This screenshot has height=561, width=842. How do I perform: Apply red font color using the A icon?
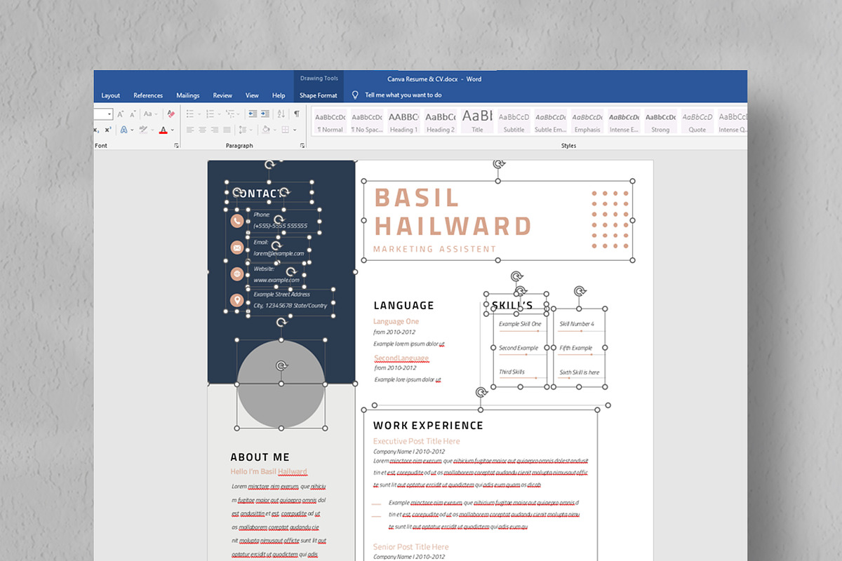click(163, 130)
